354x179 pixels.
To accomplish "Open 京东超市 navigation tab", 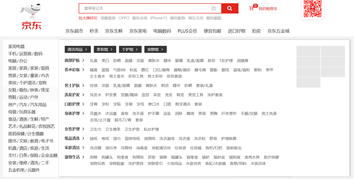I will point(74,31).
